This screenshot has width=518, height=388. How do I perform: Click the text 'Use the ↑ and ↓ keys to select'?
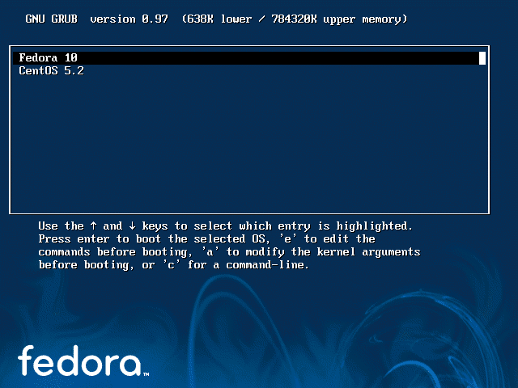point(135,226)
